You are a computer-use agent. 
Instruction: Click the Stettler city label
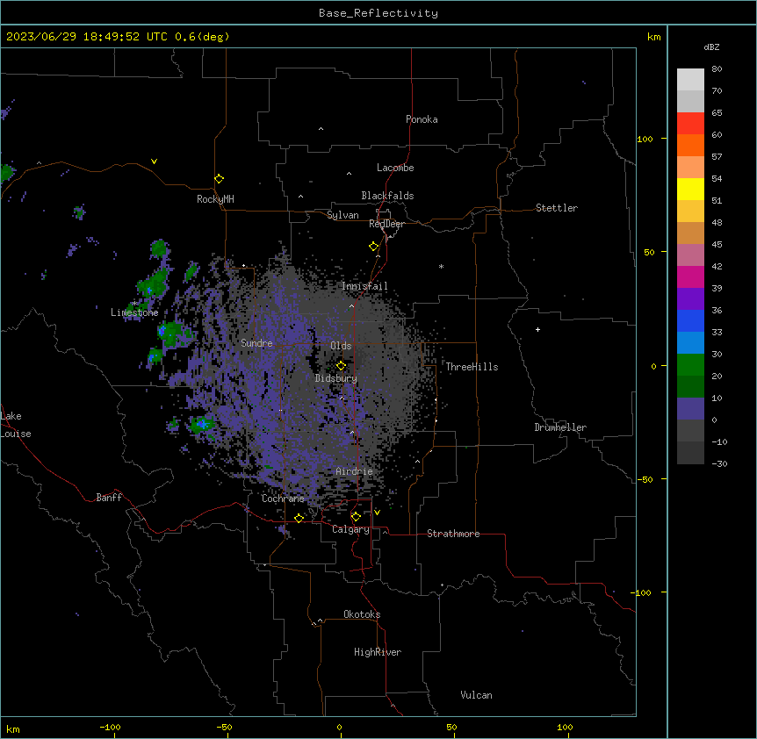click(557, 208)
